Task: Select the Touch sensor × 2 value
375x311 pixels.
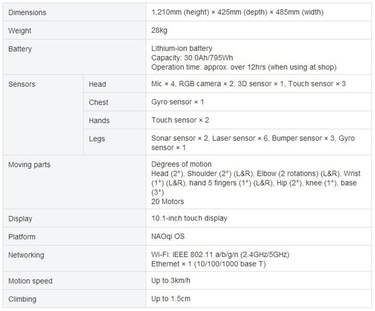Action: pyautogui.click(x=180, y=121)
